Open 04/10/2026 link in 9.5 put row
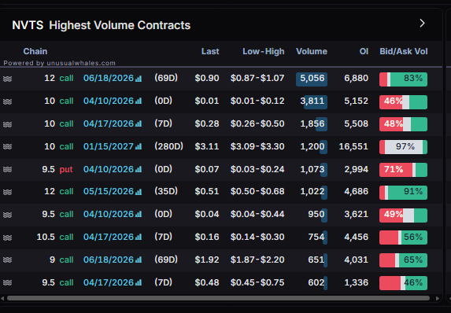 (x=109, y=169)
